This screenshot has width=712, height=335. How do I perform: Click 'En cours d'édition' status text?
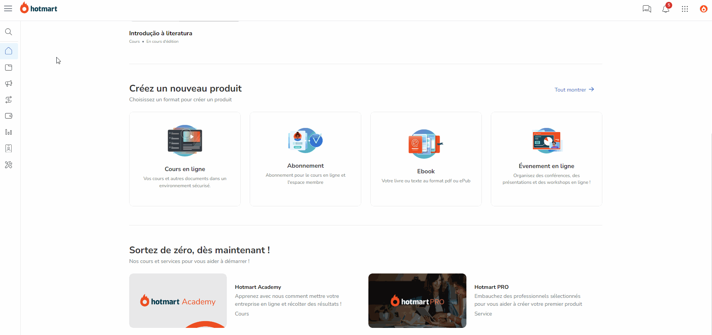pos(163,42)
